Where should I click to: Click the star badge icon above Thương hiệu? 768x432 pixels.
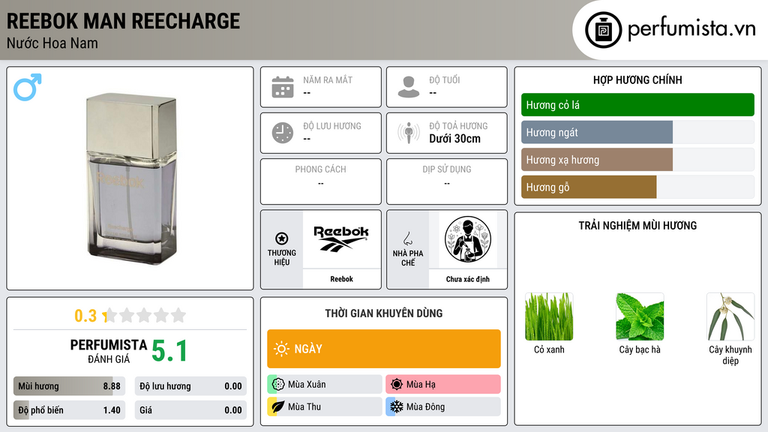point(282,238)
